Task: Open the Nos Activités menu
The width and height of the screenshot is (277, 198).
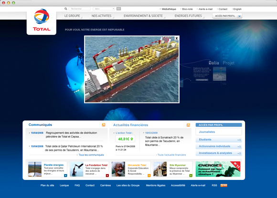Action: tap(101, 16)
